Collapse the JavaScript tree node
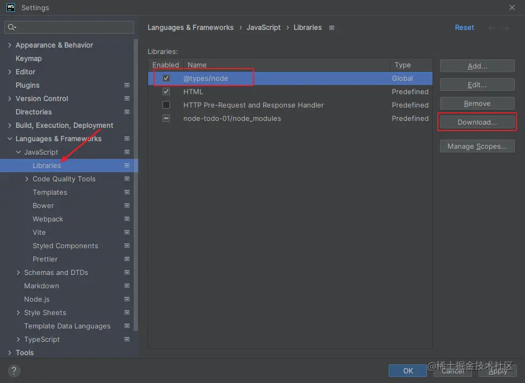The height and width of the screenshot is (383, 525). coord(18,152)
